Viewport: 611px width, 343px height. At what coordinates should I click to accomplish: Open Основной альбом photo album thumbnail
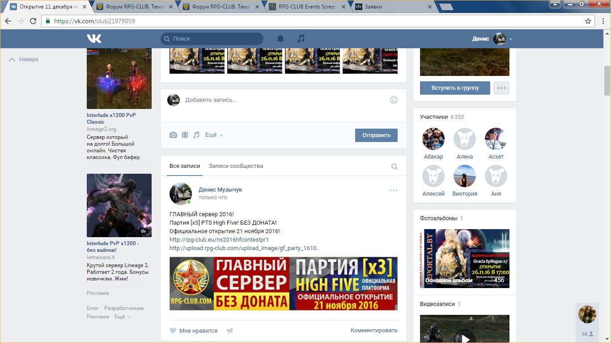point(465,259)
